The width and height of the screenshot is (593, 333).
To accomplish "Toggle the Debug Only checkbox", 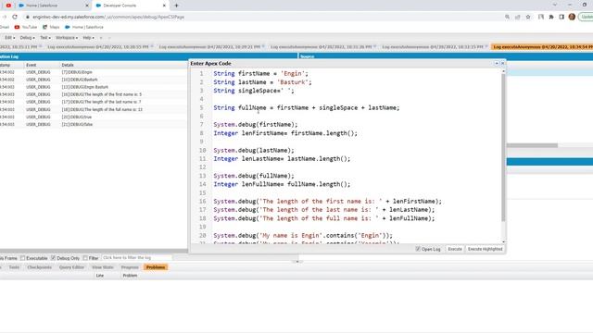I will coord(54,258).
